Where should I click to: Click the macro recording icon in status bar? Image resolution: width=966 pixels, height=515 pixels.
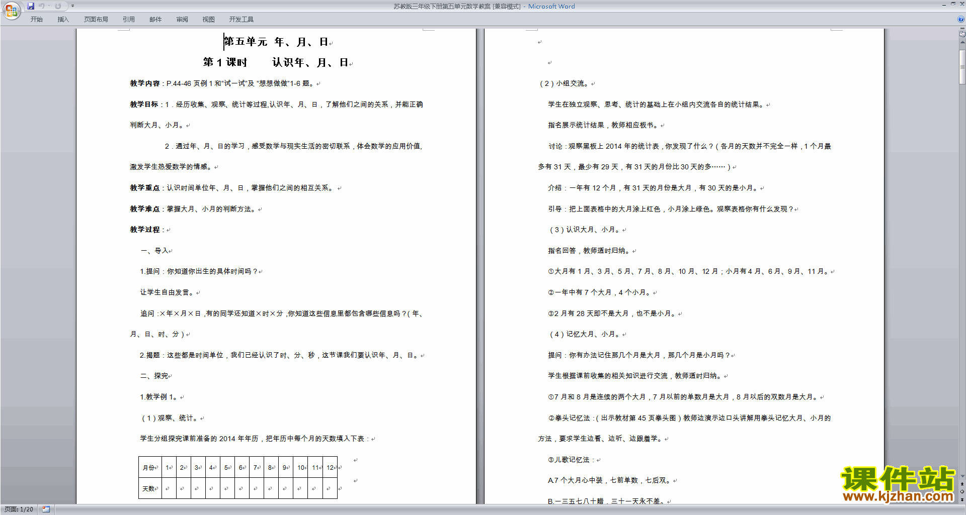[x=46, y=509]
